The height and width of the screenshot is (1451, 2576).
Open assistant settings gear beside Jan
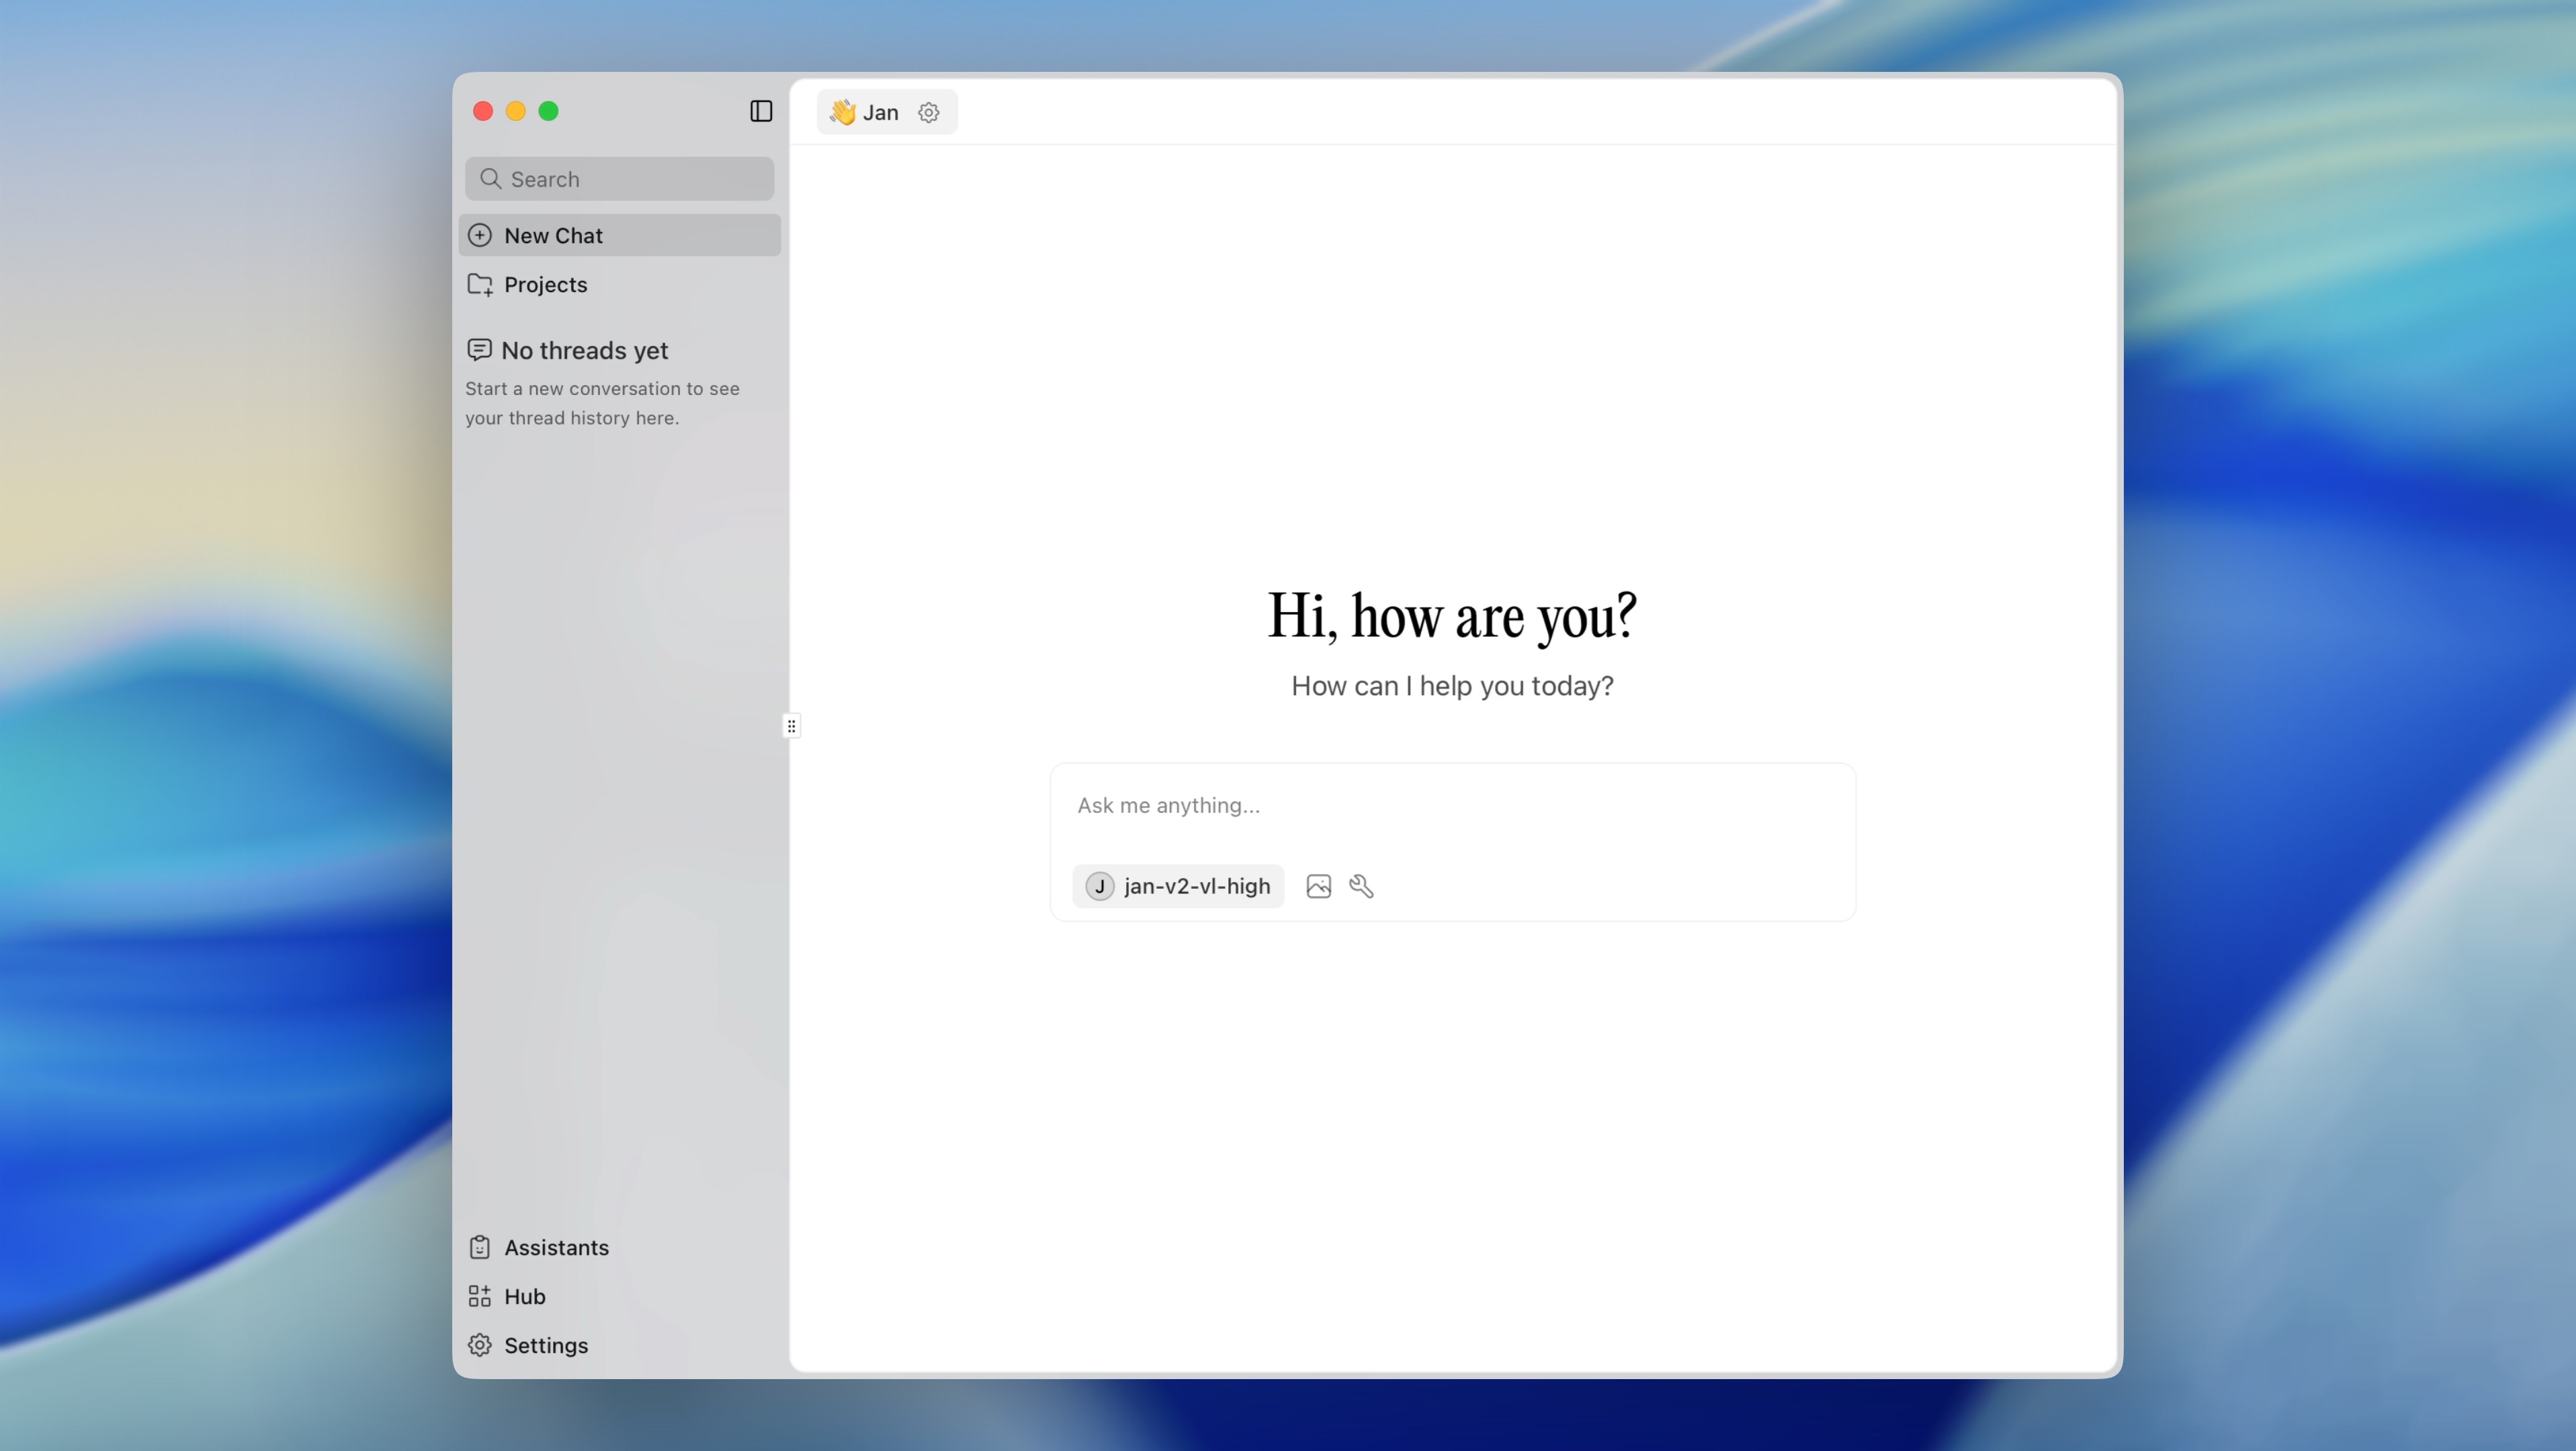pyautogui.click(x=928, y=112)
